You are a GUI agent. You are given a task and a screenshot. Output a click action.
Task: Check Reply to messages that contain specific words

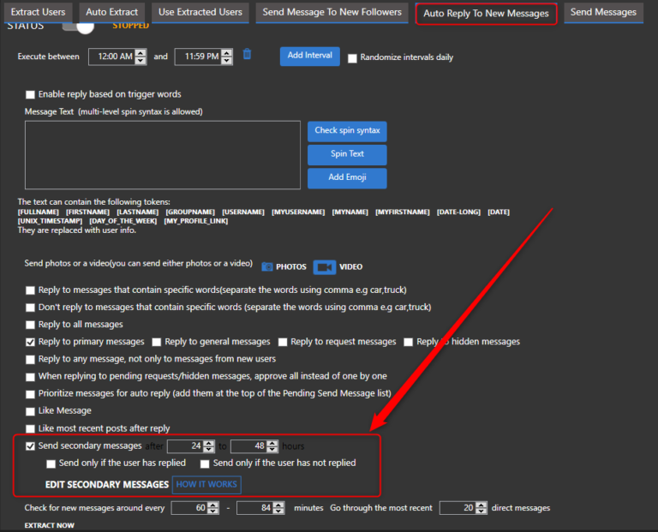coord(30,290)
